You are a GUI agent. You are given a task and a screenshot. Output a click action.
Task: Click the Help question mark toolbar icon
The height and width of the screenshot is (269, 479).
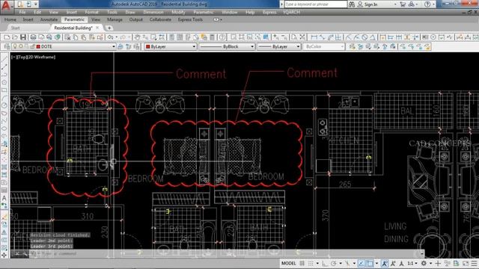222,37
